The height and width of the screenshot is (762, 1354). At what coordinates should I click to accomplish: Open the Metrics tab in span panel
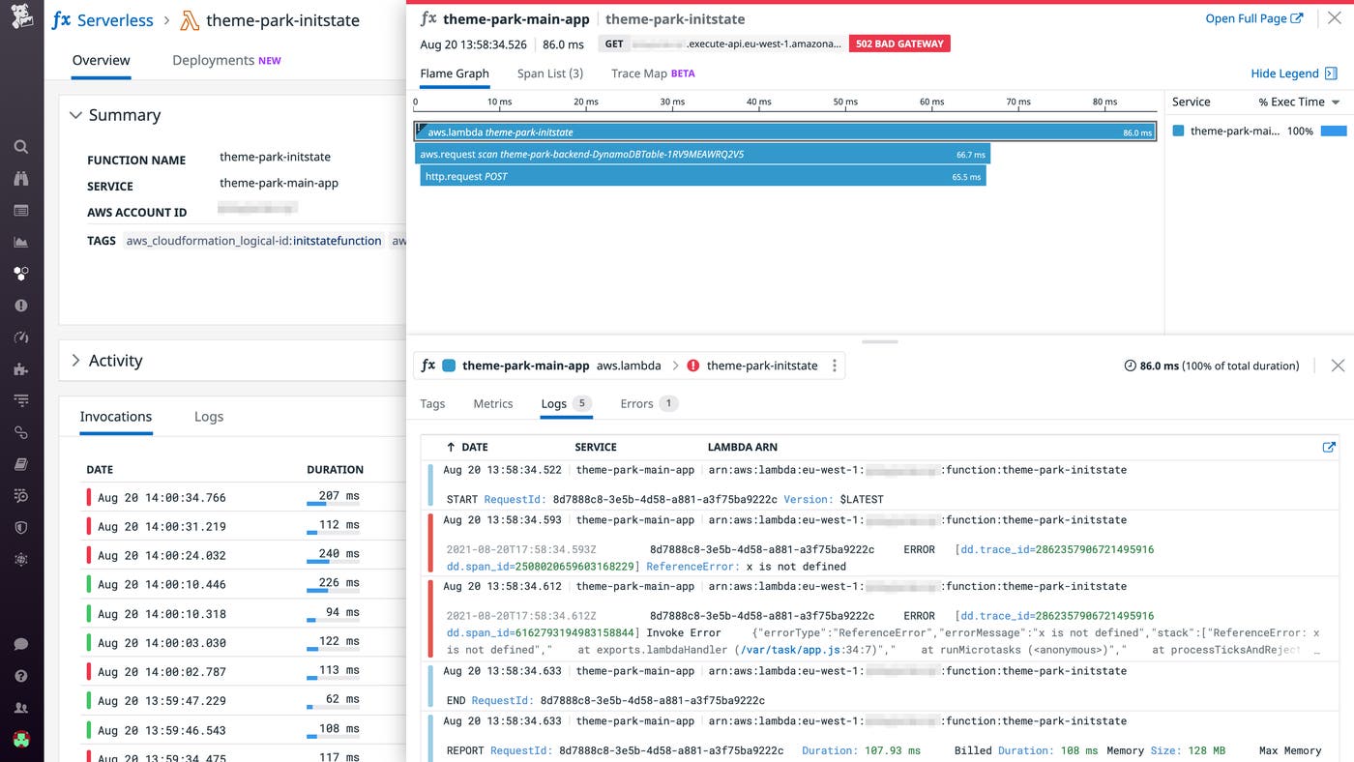coord(493,404)
